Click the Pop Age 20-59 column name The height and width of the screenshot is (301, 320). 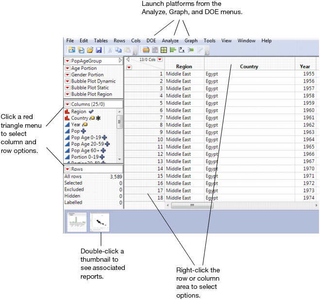[87, 144]
